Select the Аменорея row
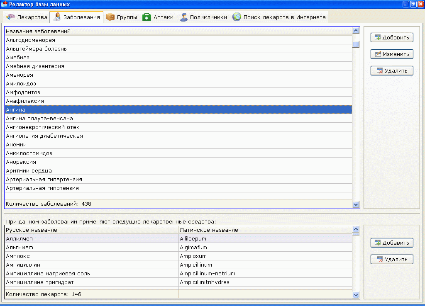The width and height of the screenshot is (425, 306). [x=178, y=75]
